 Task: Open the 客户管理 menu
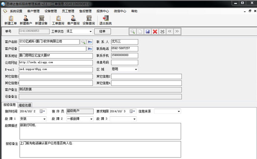(33, 11)
